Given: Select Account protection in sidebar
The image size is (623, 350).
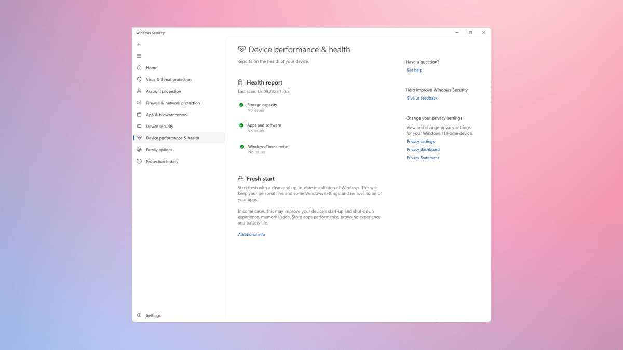Looking at the screenshot, I should (179, 91).
